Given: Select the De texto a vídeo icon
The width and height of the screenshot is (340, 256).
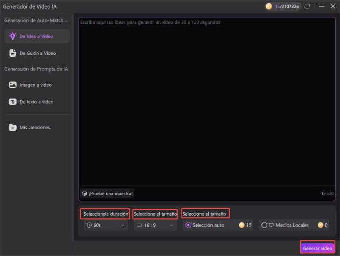Looking at the screenshot, I should [x=12, y=101].
